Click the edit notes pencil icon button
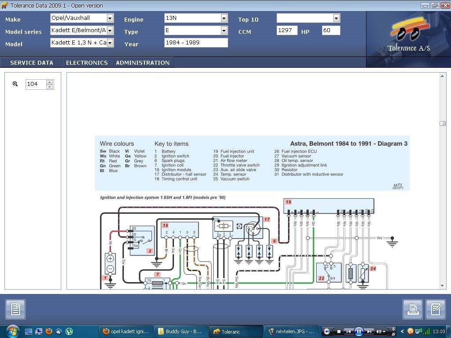The height and width of the screenshot is (338, 451). [x=436, y=309]
